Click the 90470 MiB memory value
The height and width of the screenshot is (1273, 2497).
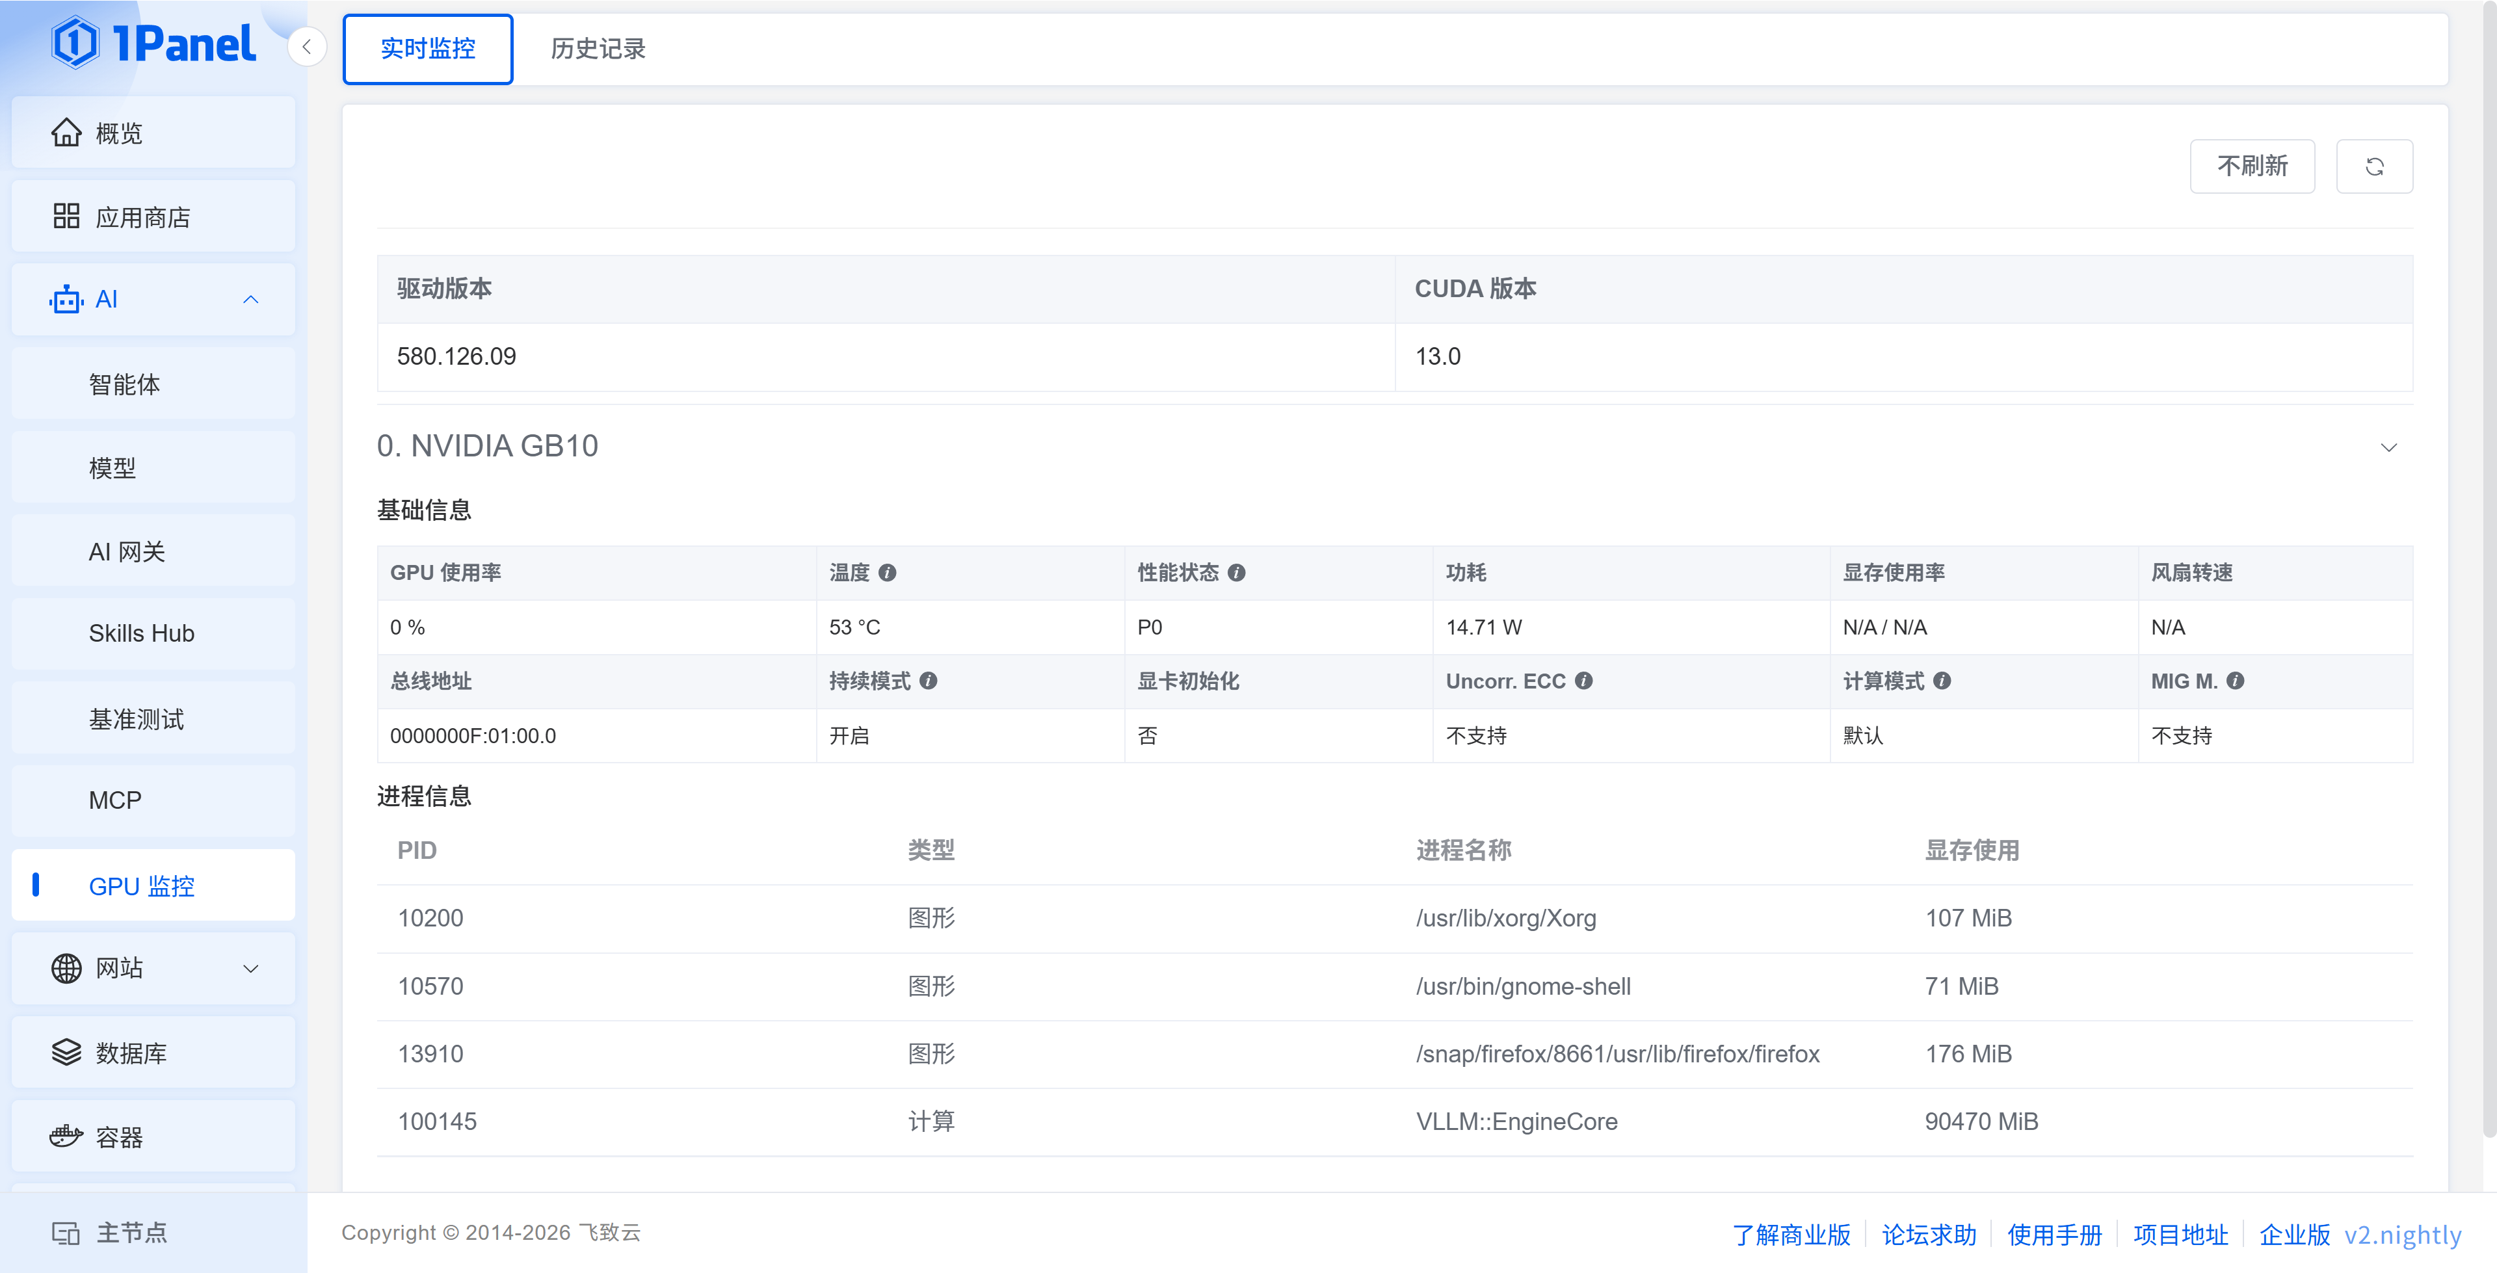pyautogui.click(x=1981, y=1122)
